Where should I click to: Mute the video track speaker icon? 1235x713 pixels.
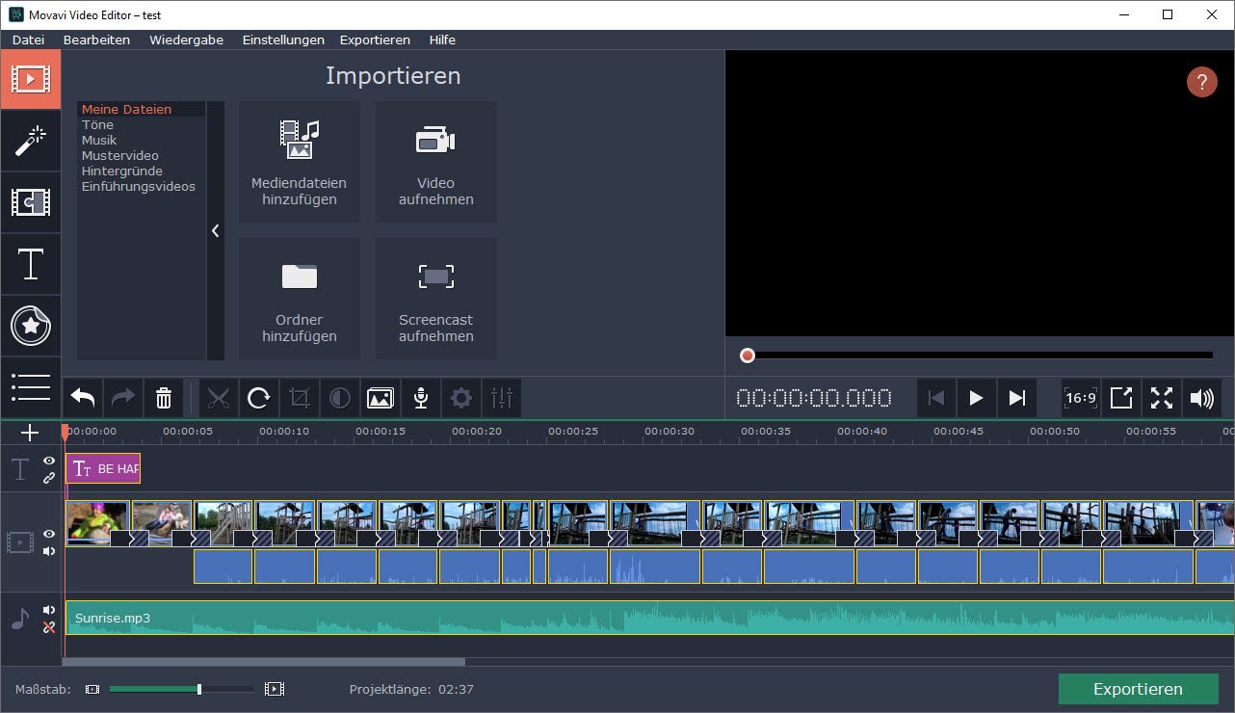48,550
